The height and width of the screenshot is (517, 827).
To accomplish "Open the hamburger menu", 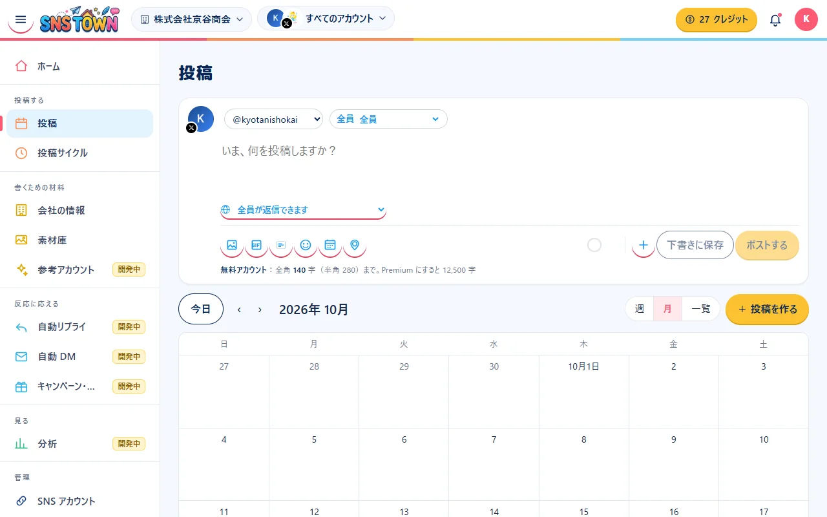I will [x=21, y=19].
